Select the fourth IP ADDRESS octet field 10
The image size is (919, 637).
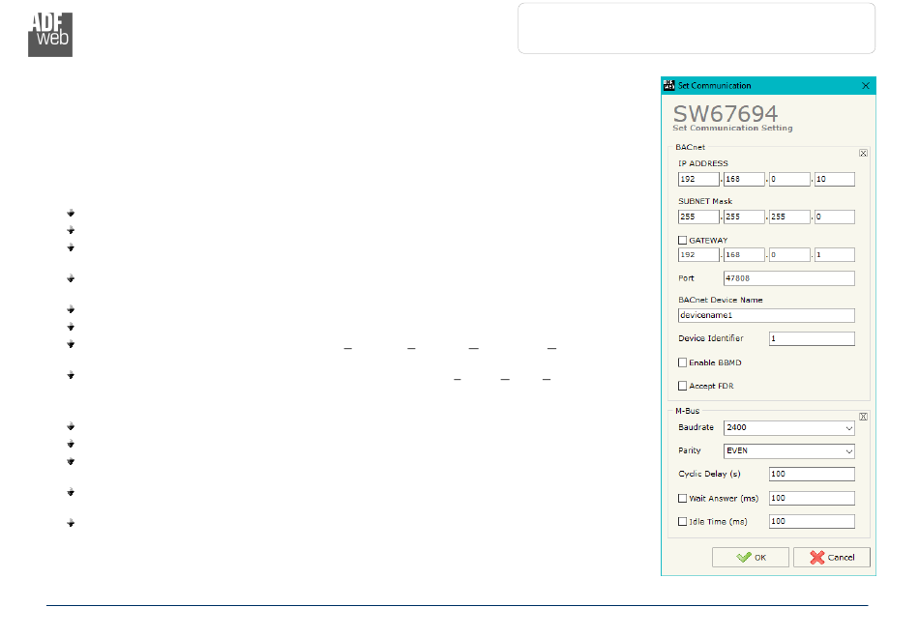pos(835,179)
